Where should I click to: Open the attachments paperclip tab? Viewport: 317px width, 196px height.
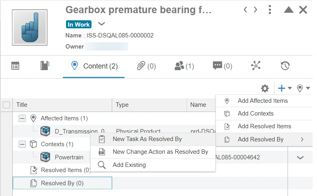(146, 66)
